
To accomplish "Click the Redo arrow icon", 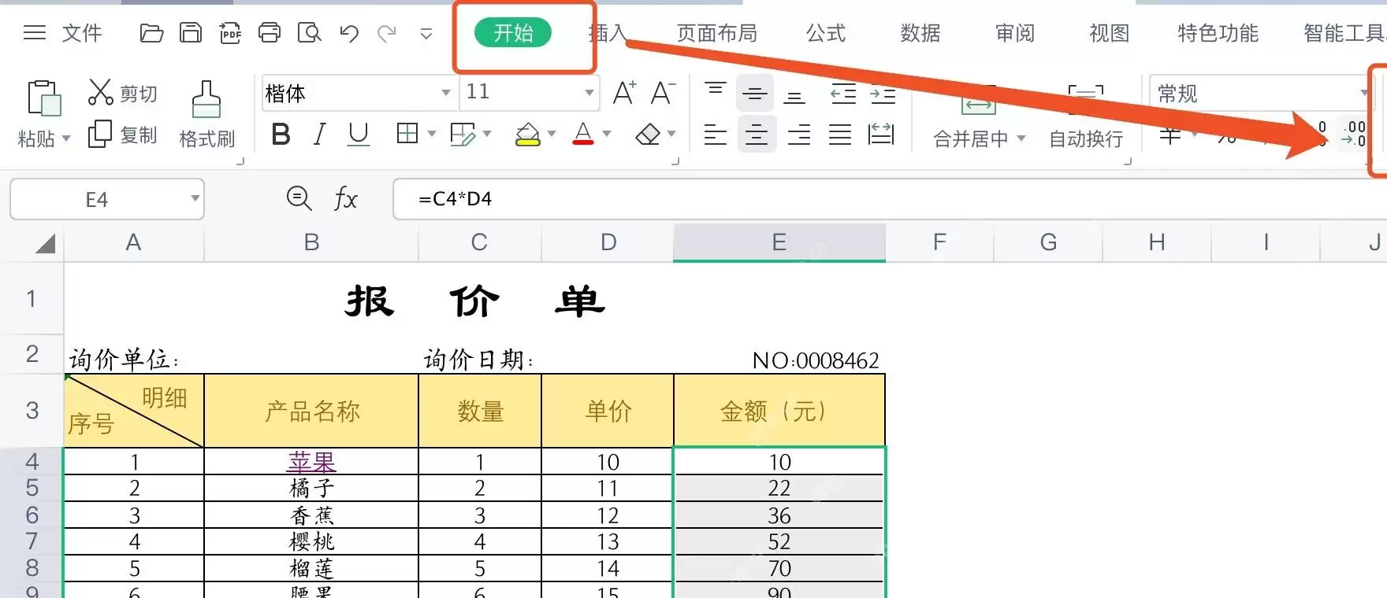I will [x=387, y=33].
